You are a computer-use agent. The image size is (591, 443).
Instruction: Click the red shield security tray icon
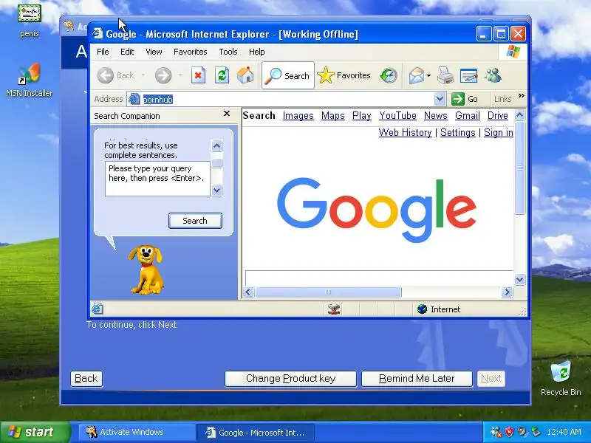pos(509,432)
